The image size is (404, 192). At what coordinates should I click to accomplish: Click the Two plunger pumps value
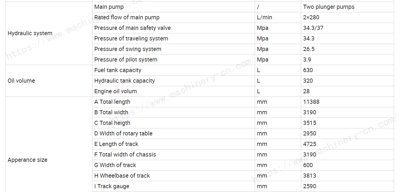pyautogui.click(x=329, y=7)
